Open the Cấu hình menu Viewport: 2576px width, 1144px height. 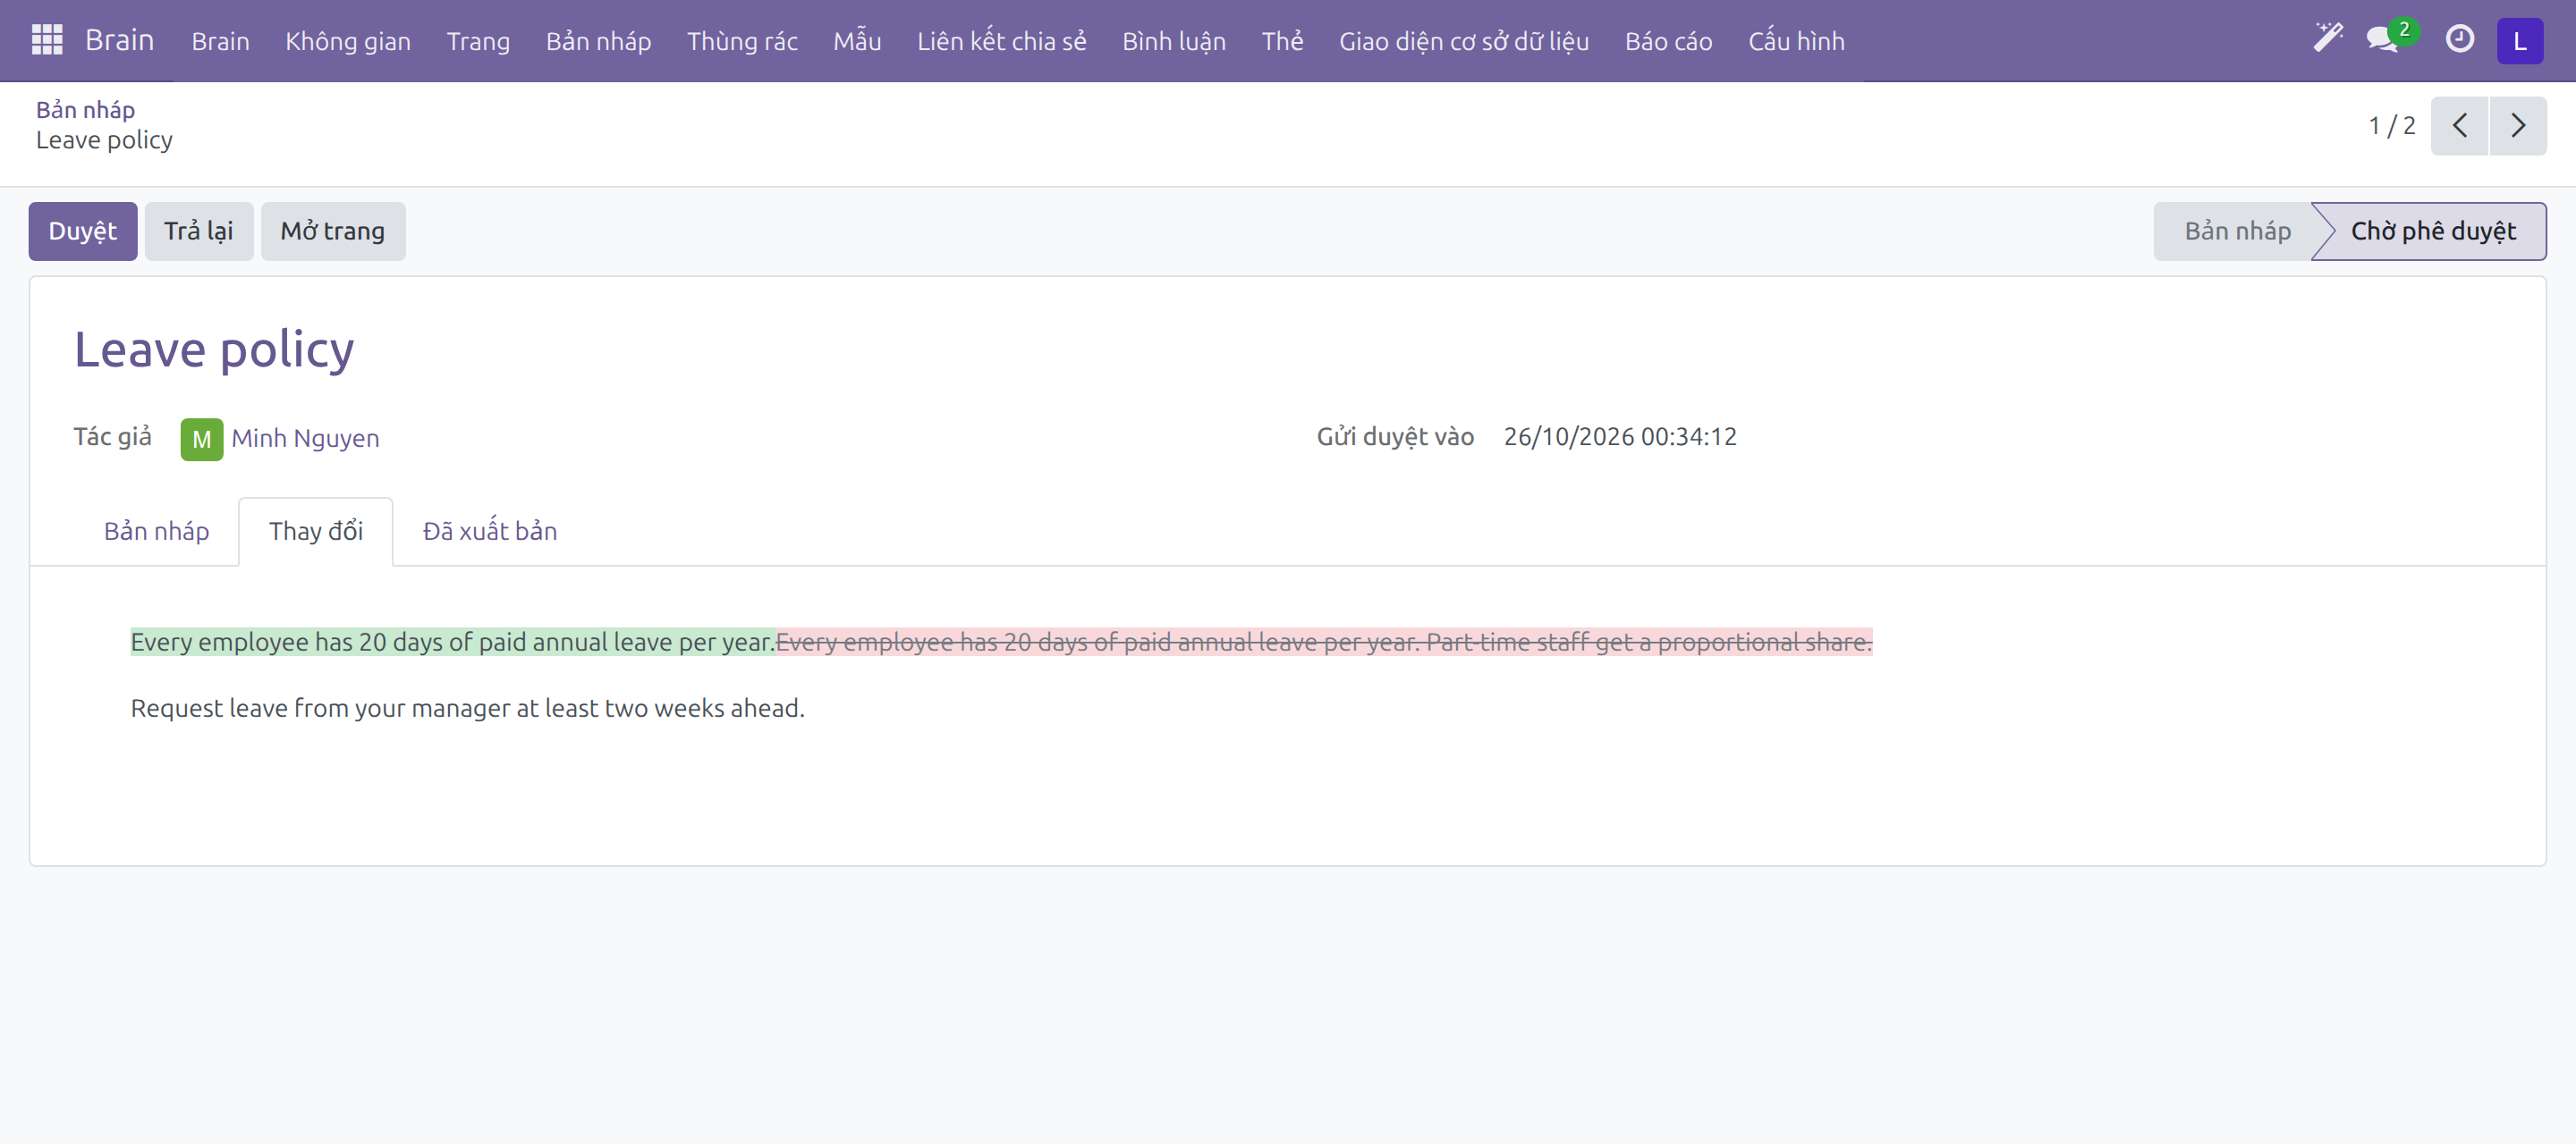point(1796,41)
